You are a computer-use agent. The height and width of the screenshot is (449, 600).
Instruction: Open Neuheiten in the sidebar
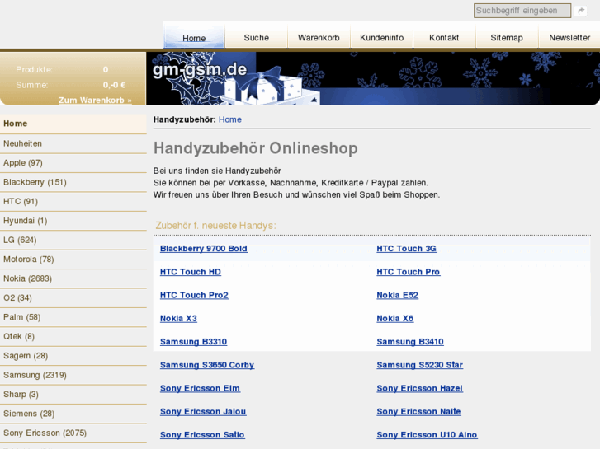[x=73, y=143]
